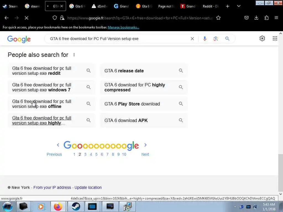Select GTA 6 Play Store download suggestion
The width and height of the screenshot is (283, 212).
tap(144, 104)
